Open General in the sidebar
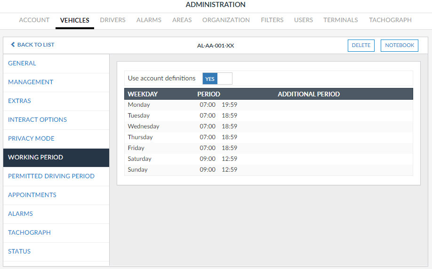Screen dimensions: 432x269 pos(22,63)
